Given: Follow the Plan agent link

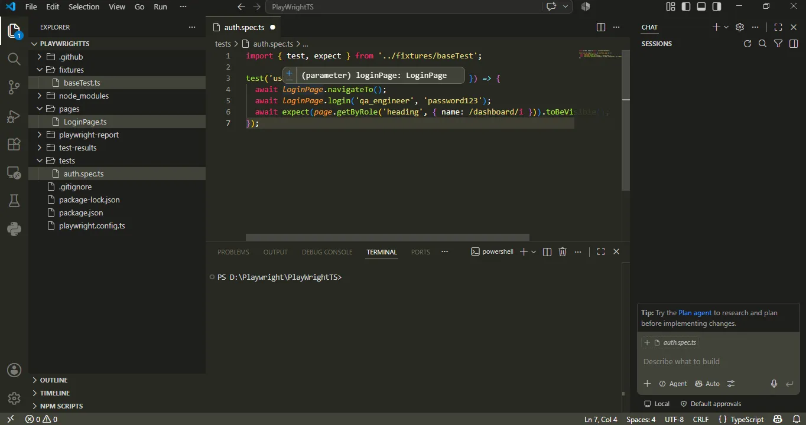Looking at the screenshot, I should coord(695,313).
